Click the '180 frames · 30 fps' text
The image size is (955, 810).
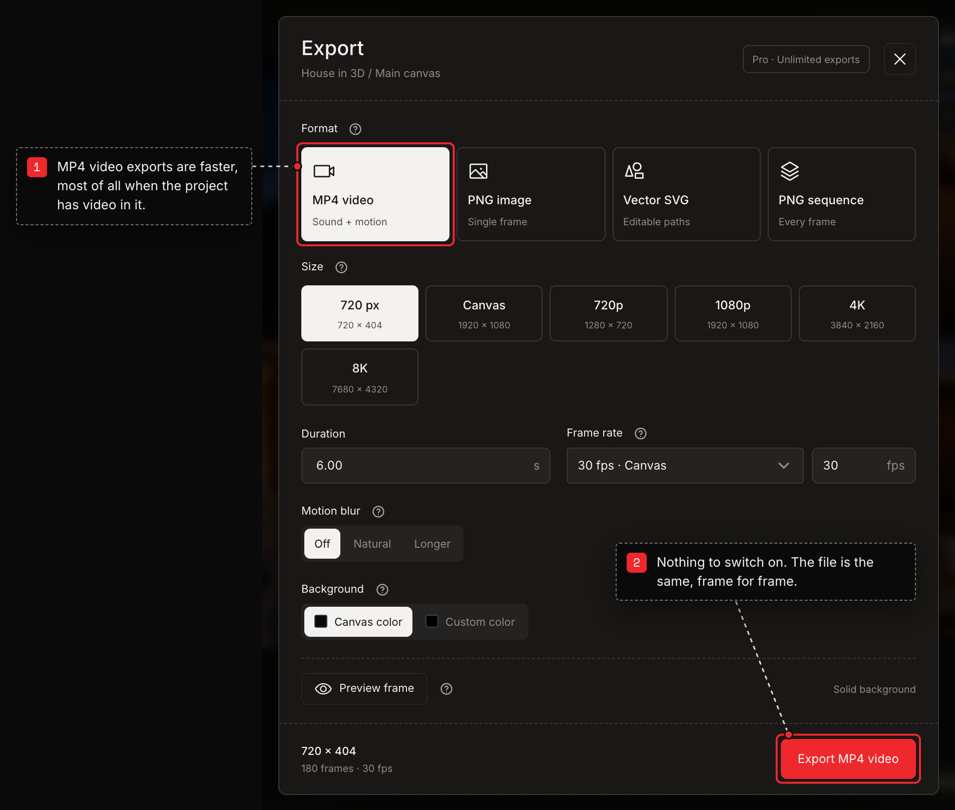click(347, 768)
